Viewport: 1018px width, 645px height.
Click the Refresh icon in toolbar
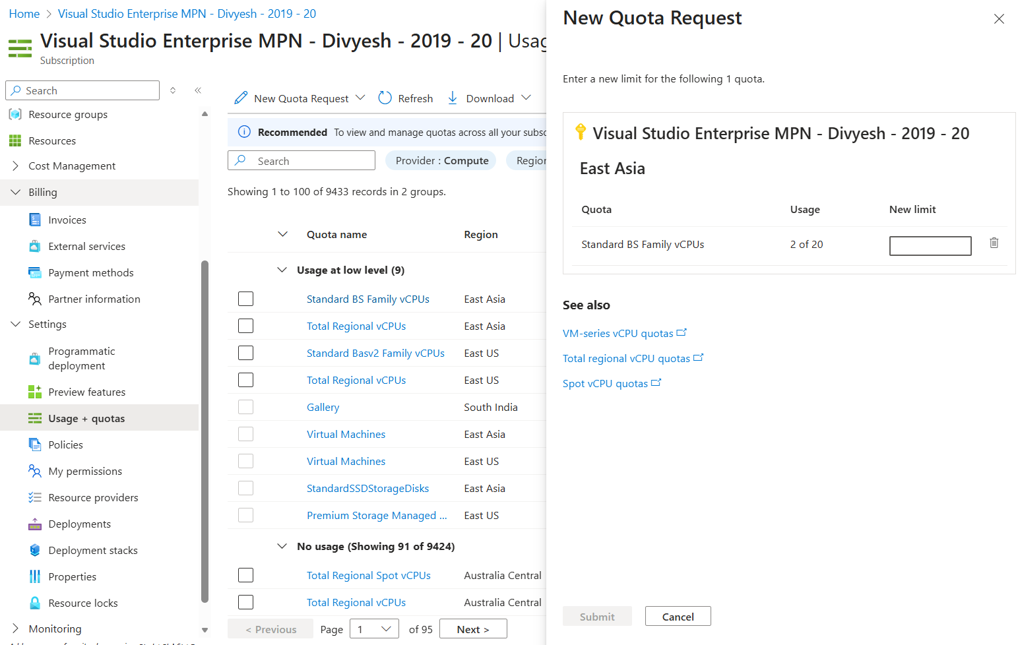pos(385,98)
